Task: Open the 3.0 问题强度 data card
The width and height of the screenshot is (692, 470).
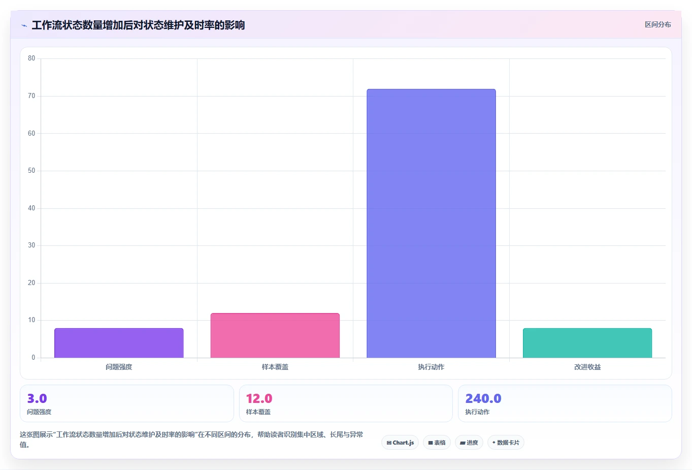Action: 127,403
